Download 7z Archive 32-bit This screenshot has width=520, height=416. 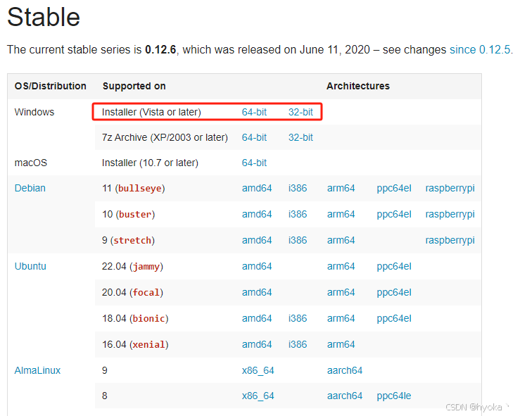[x=300, y=137]
